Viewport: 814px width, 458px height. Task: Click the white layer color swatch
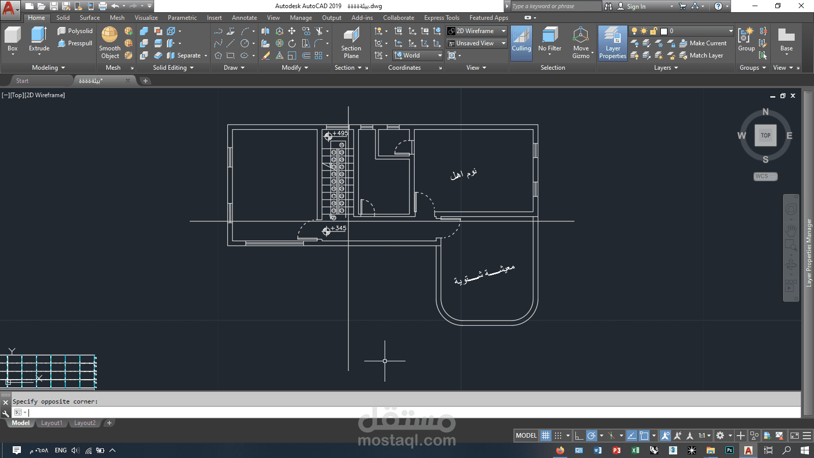click(664, 31)
